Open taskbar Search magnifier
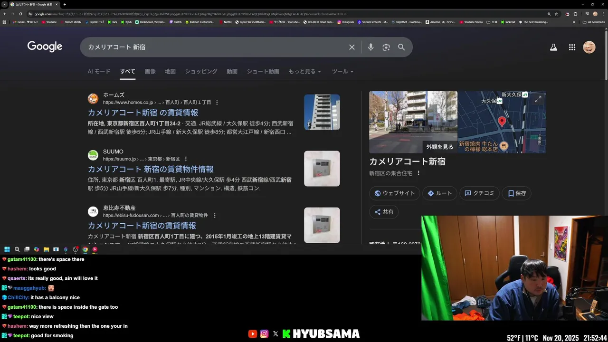608x342 pixels. point(17,249)
